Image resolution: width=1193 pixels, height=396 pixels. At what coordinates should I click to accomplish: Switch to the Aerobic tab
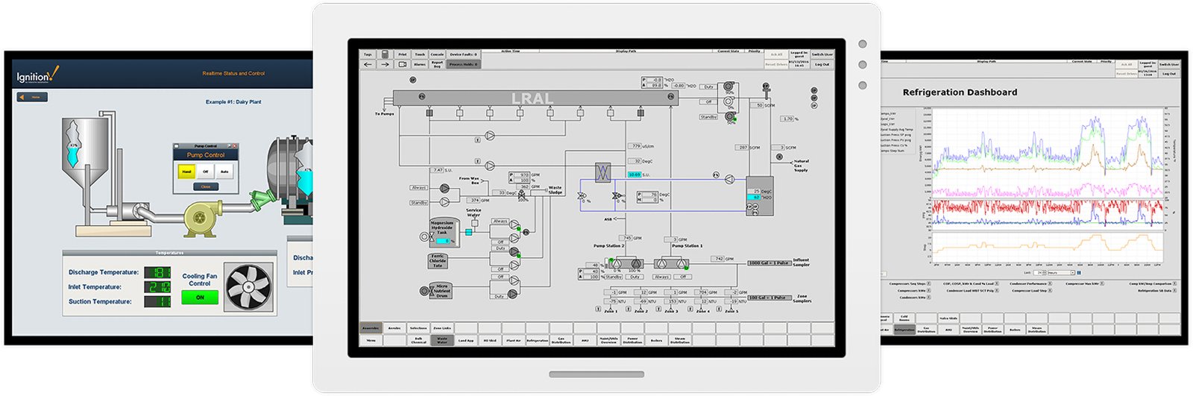pyautogui.click(x=394, y=328)
